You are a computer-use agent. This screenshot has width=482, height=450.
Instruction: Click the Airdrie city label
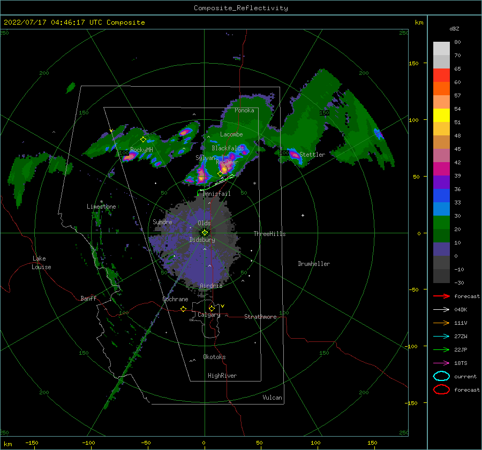pyautogui.click(x=211, y=286)
